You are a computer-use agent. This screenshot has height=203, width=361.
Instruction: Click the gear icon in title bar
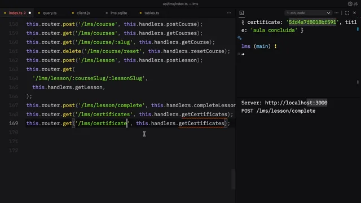pyautogui.click(x=350, y=4)
